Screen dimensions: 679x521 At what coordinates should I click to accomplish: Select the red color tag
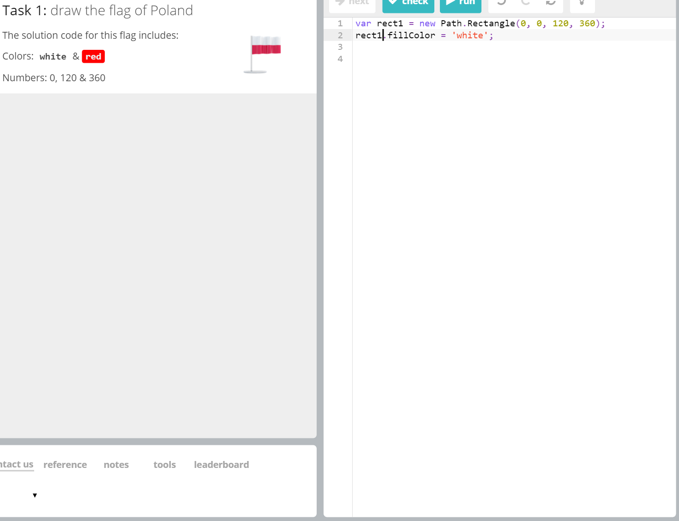click(x=93, y=57)
